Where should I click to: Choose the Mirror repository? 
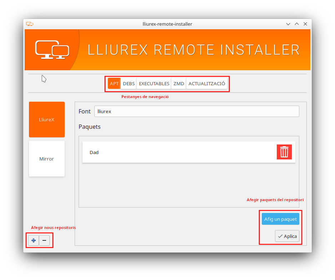pyautogui.click(x=47, y=159)
